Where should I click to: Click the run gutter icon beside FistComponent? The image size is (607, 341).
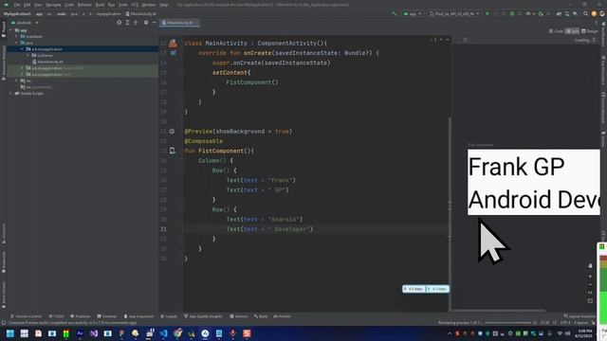[173, 151]
